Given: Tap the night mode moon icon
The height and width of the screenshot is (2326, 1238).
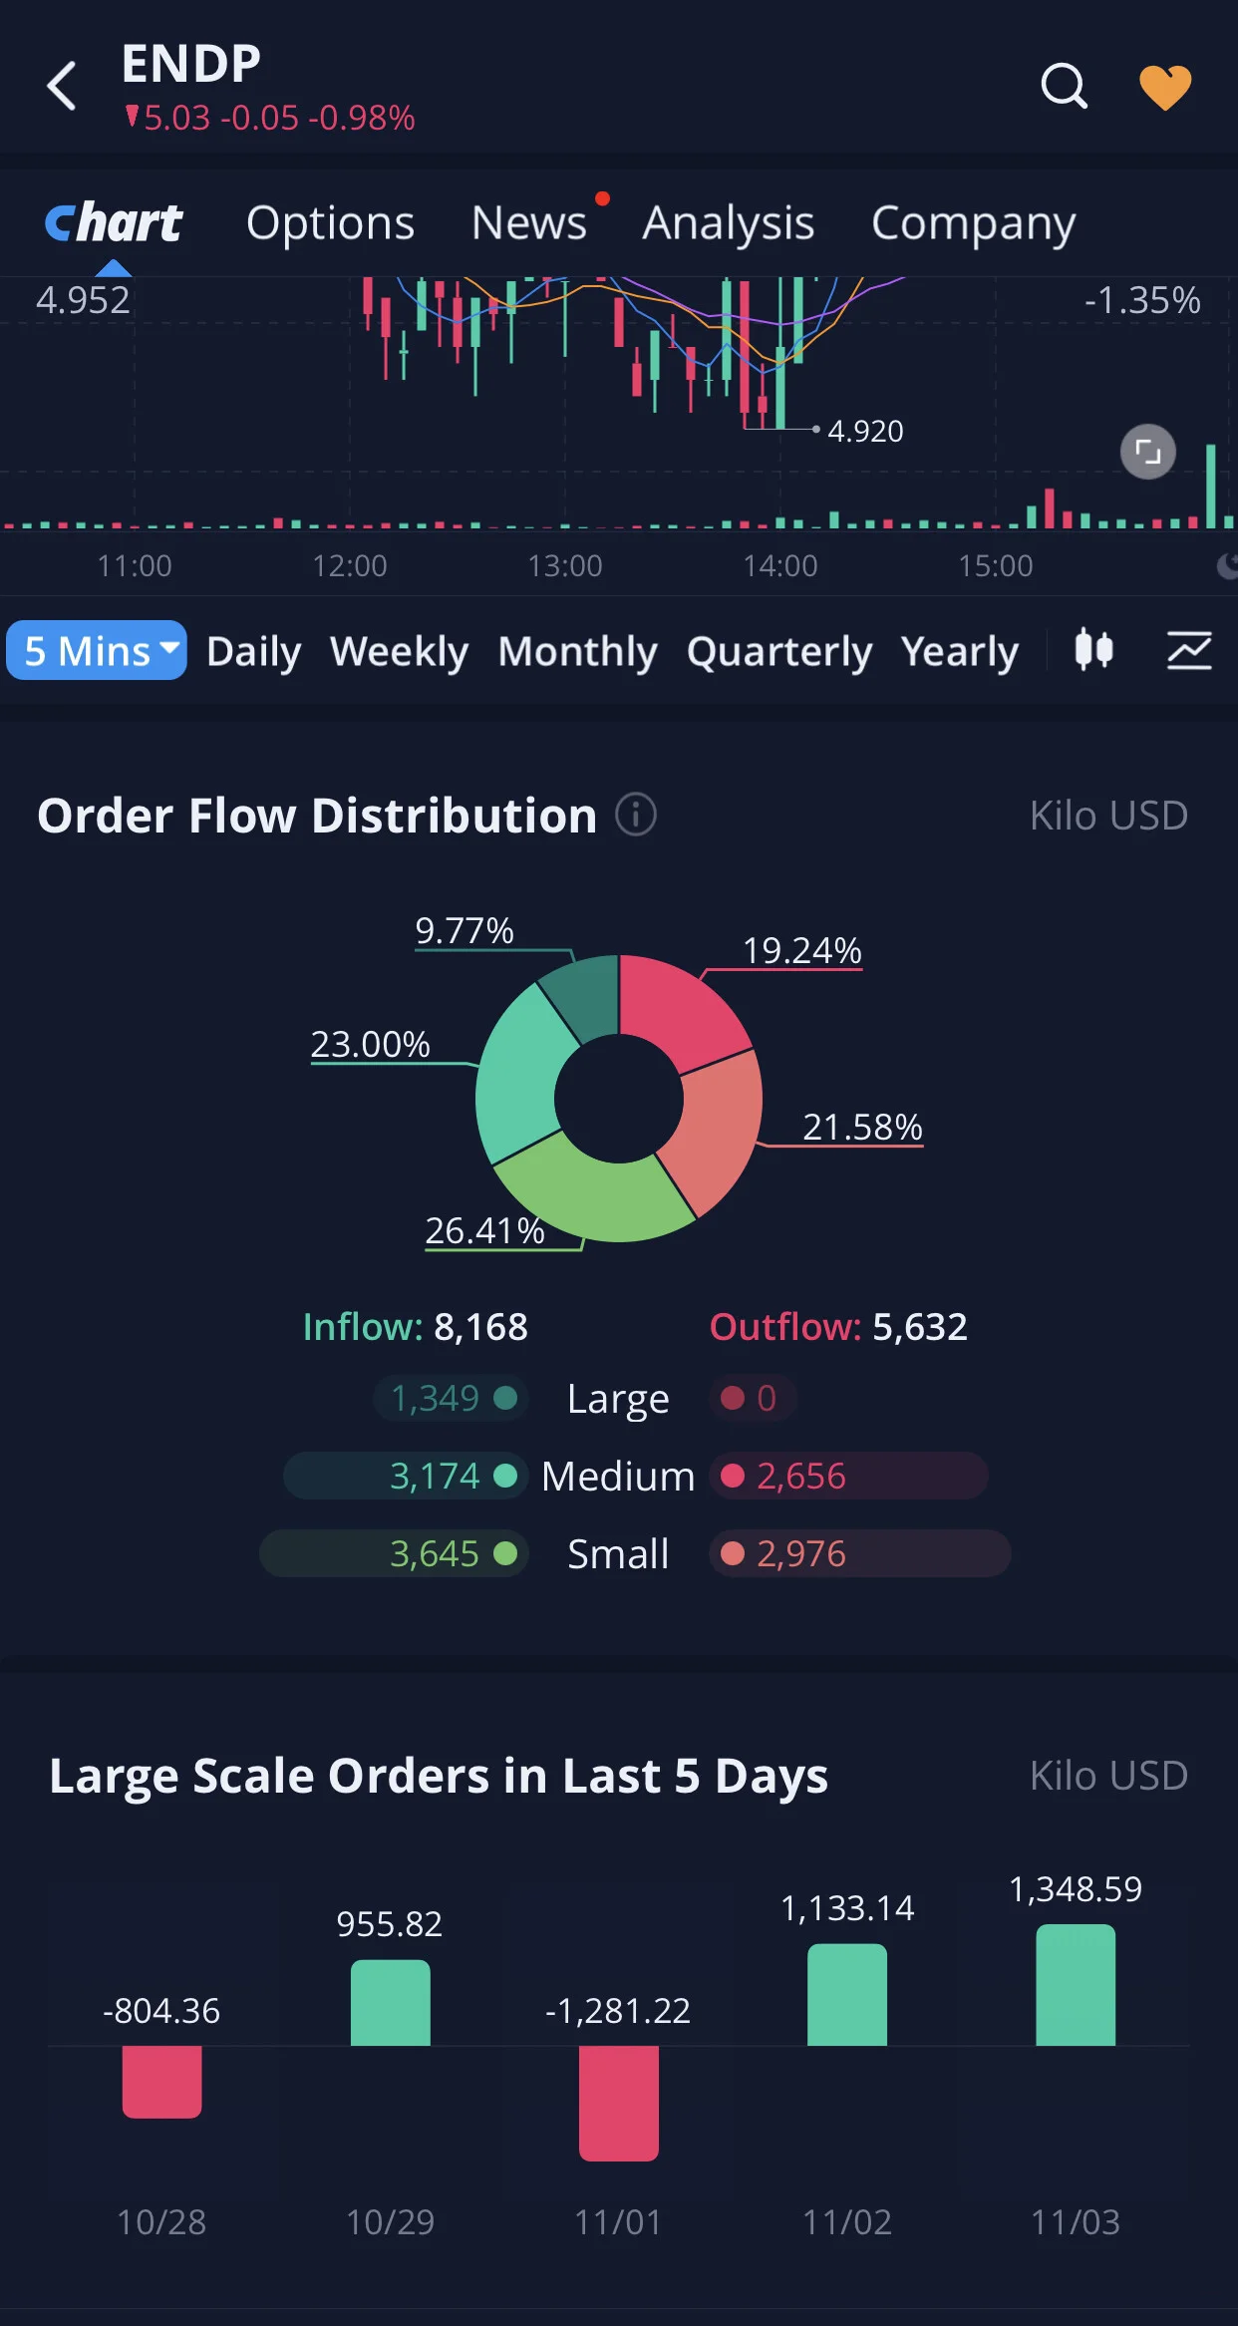Looking at the screenshot, I should pos(1228,566).
